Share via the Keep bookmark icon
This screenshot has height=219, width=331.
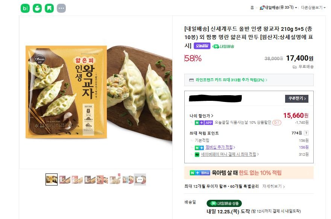(x=49, y=8)
